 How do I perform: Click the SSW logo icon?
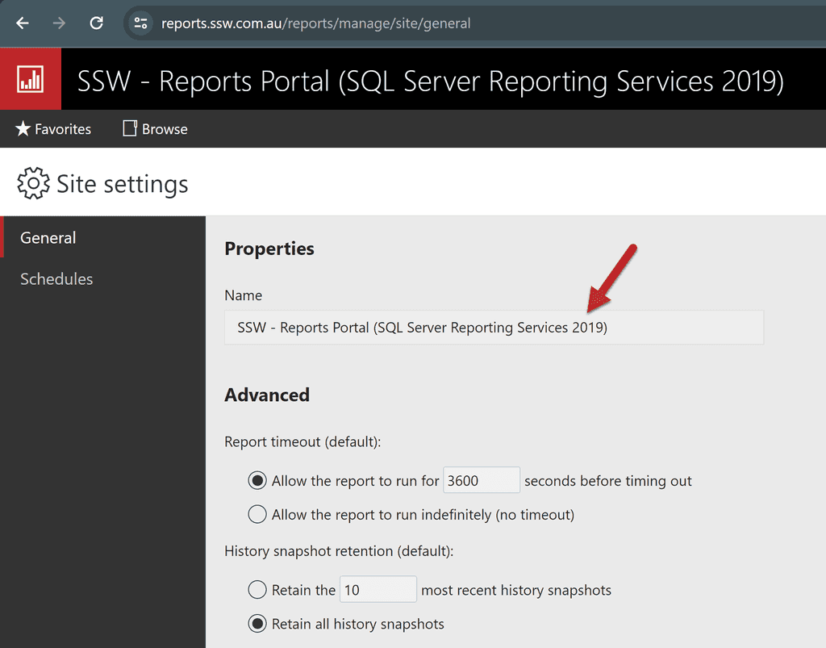click(x=31, y=78)
